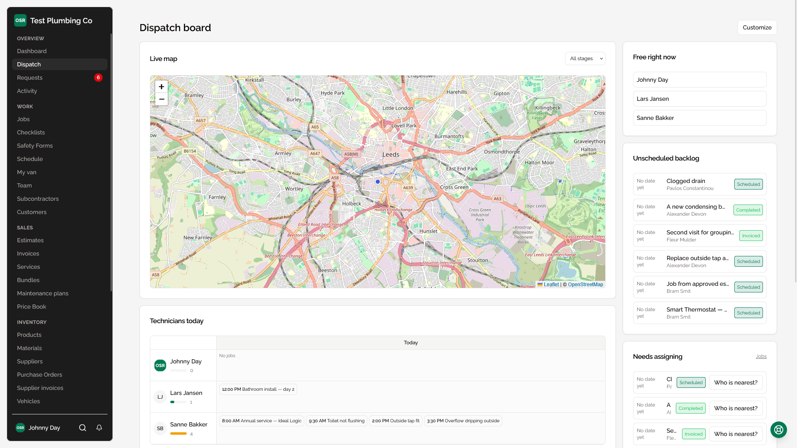Open search via magnifier icon
Viewport: 797px width, 448px height.
pyautogui.click(x=83, y=428)
